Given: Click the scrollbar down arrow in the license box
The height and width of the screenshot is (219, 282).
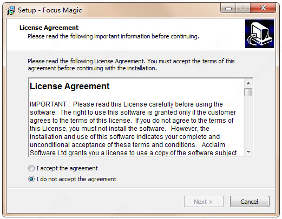Looking at the screenshot, I should [x=248, y=152].
